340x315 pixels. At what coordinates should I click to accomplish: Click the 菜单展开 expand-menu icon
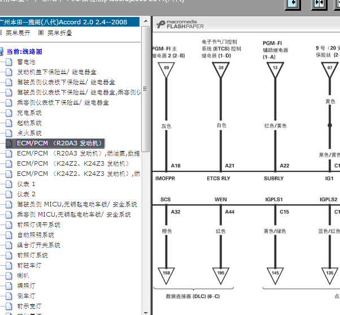pos(1,33)
